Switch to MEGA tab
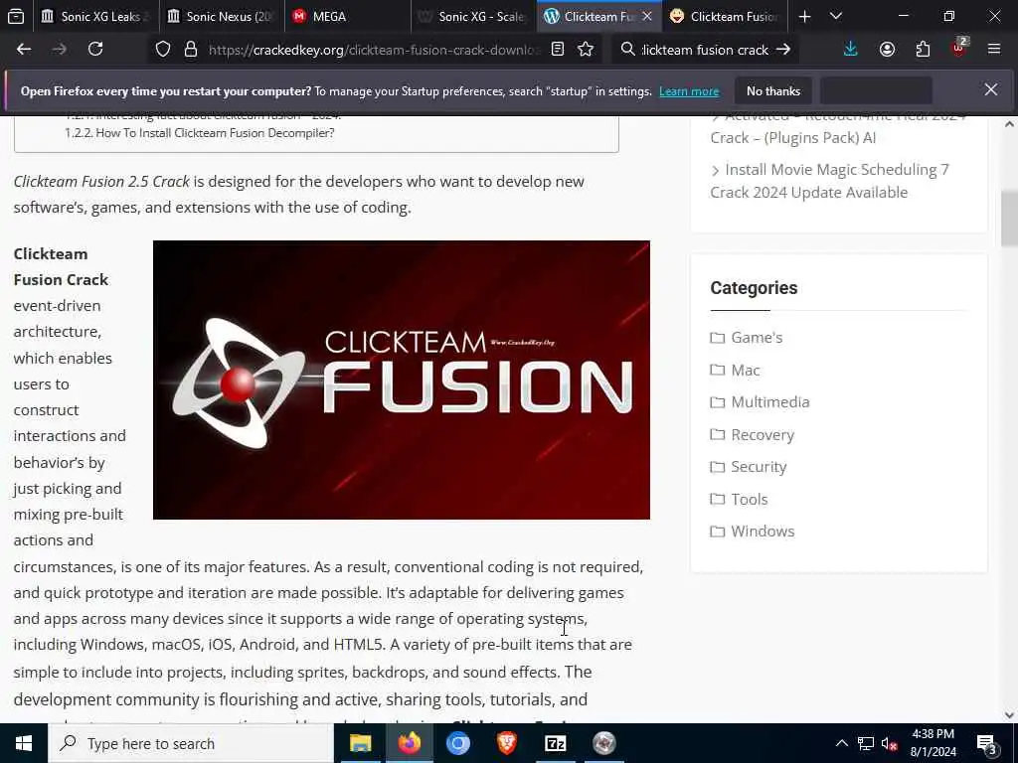This screenshot has width=1018, height=763. tap(347, 16)
